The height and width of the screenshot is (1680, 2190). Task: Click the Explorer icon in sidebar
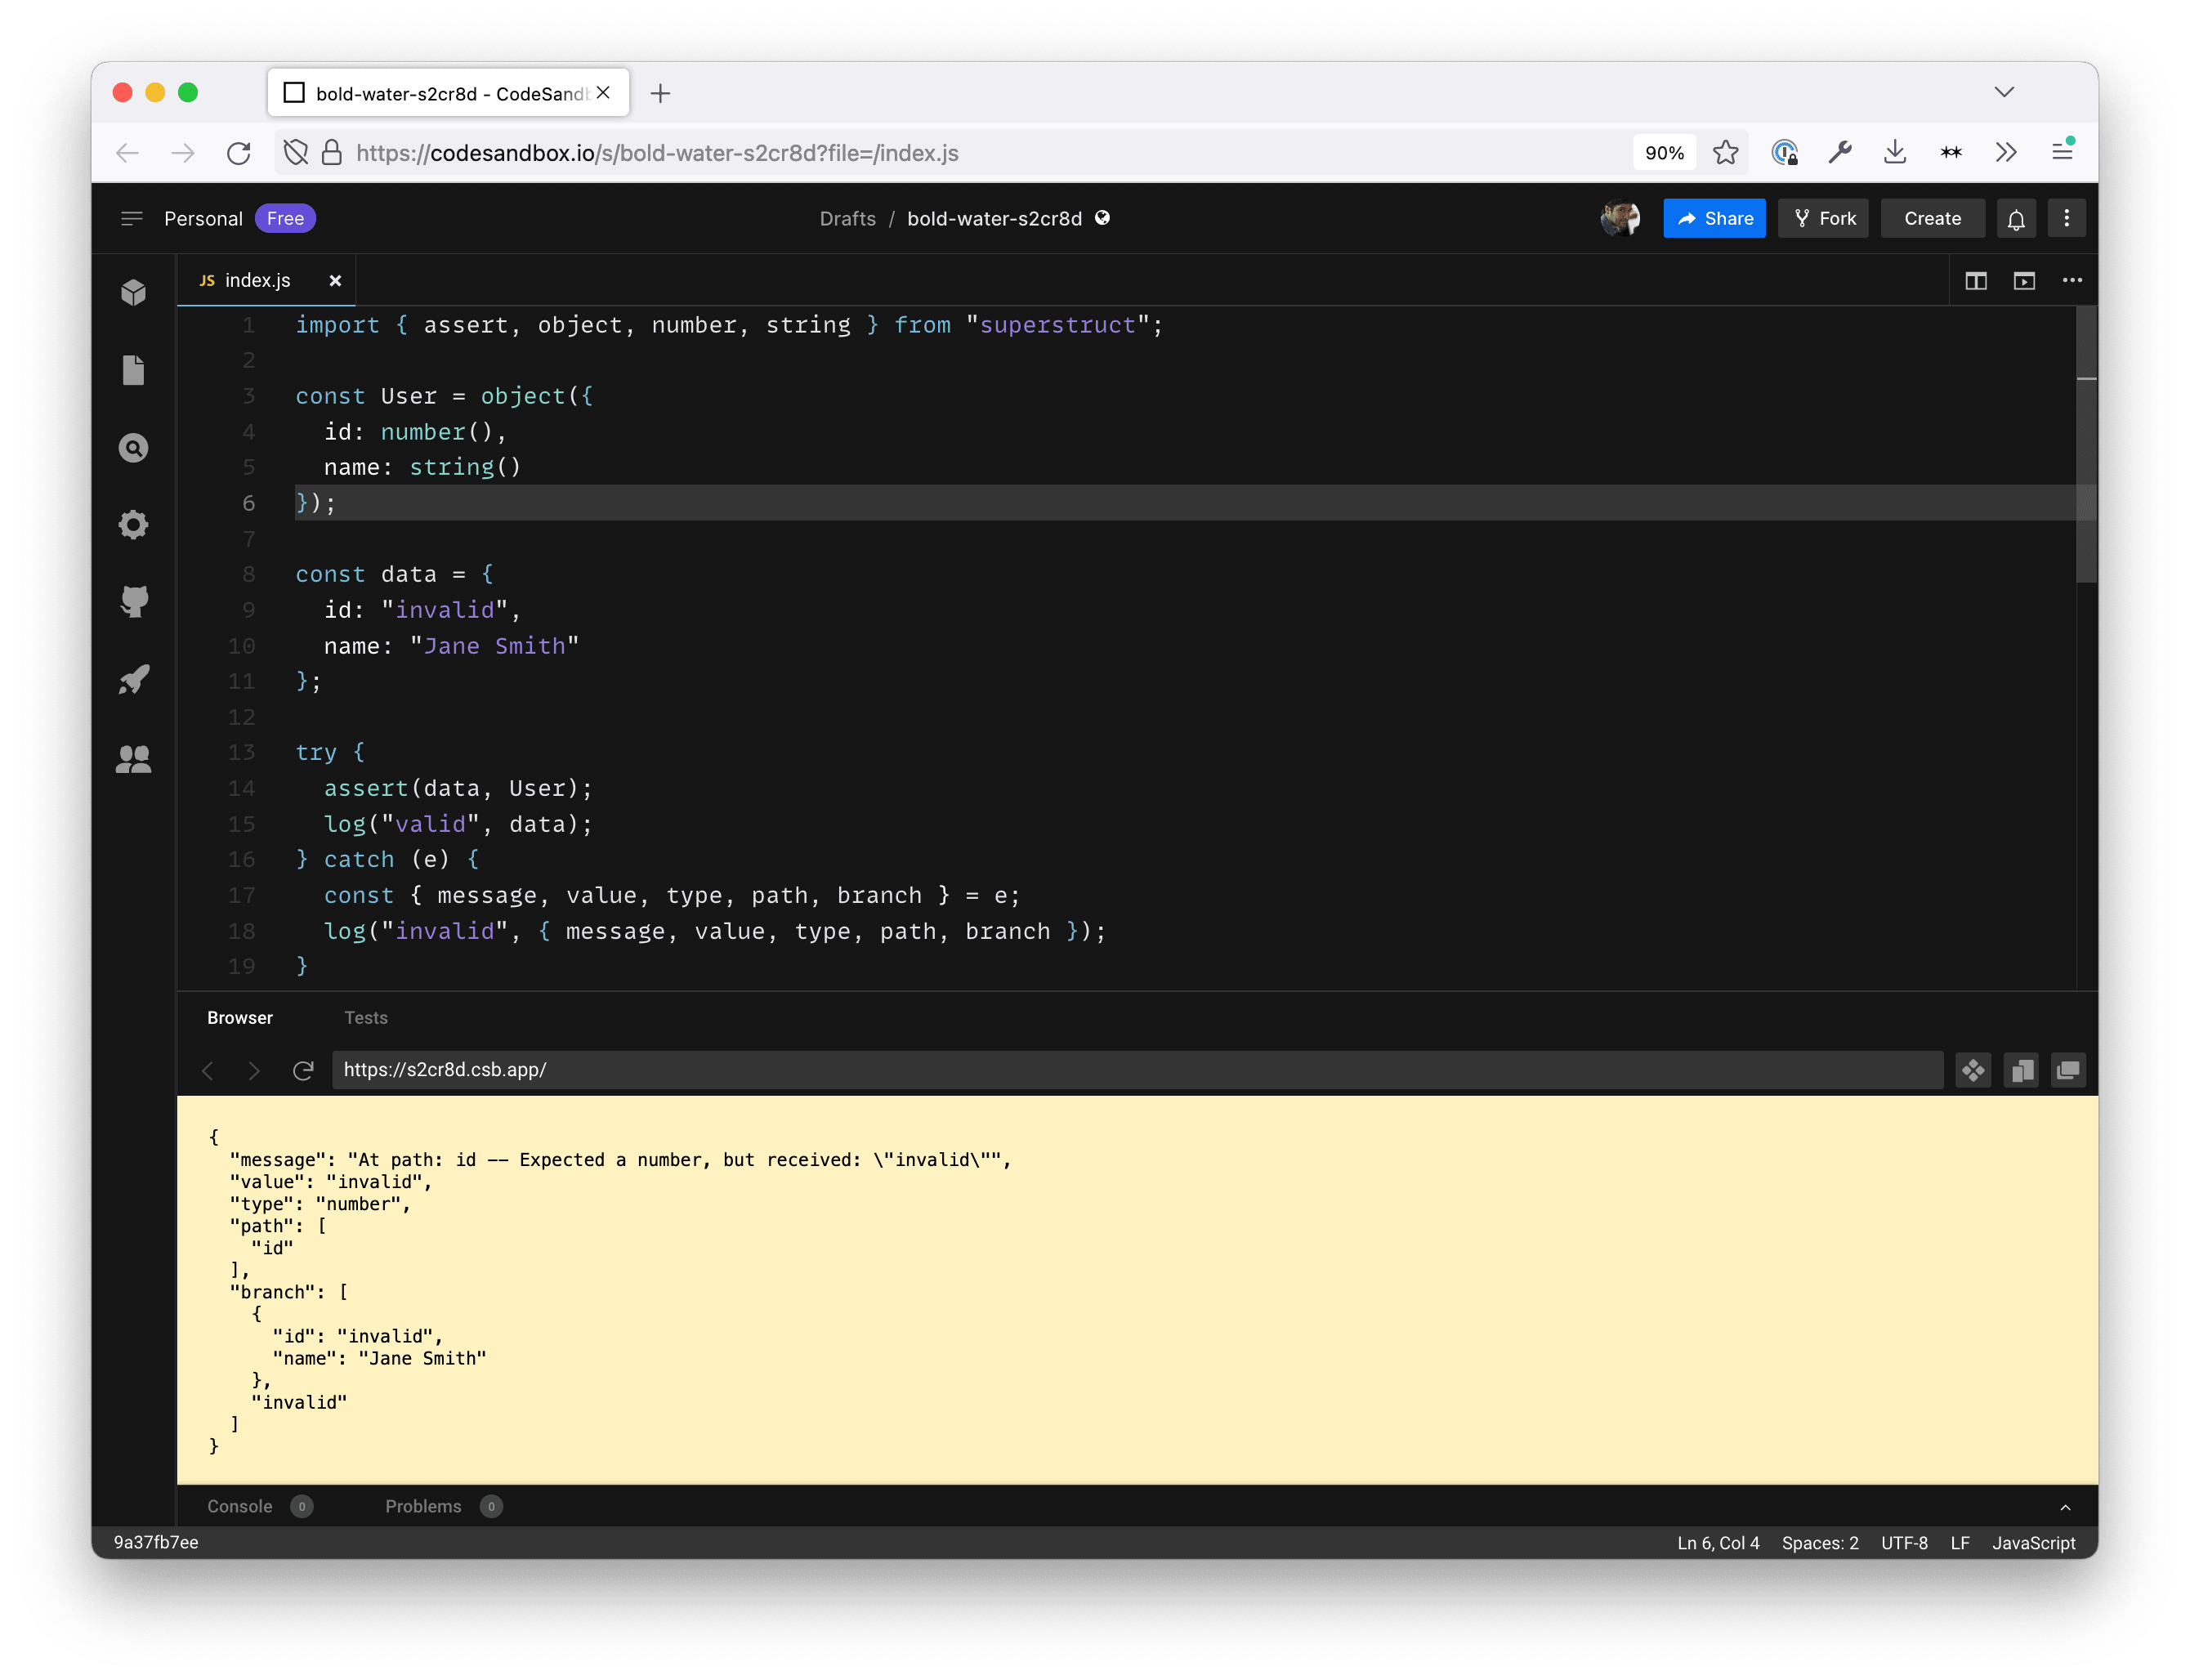[x=136, y=369]
